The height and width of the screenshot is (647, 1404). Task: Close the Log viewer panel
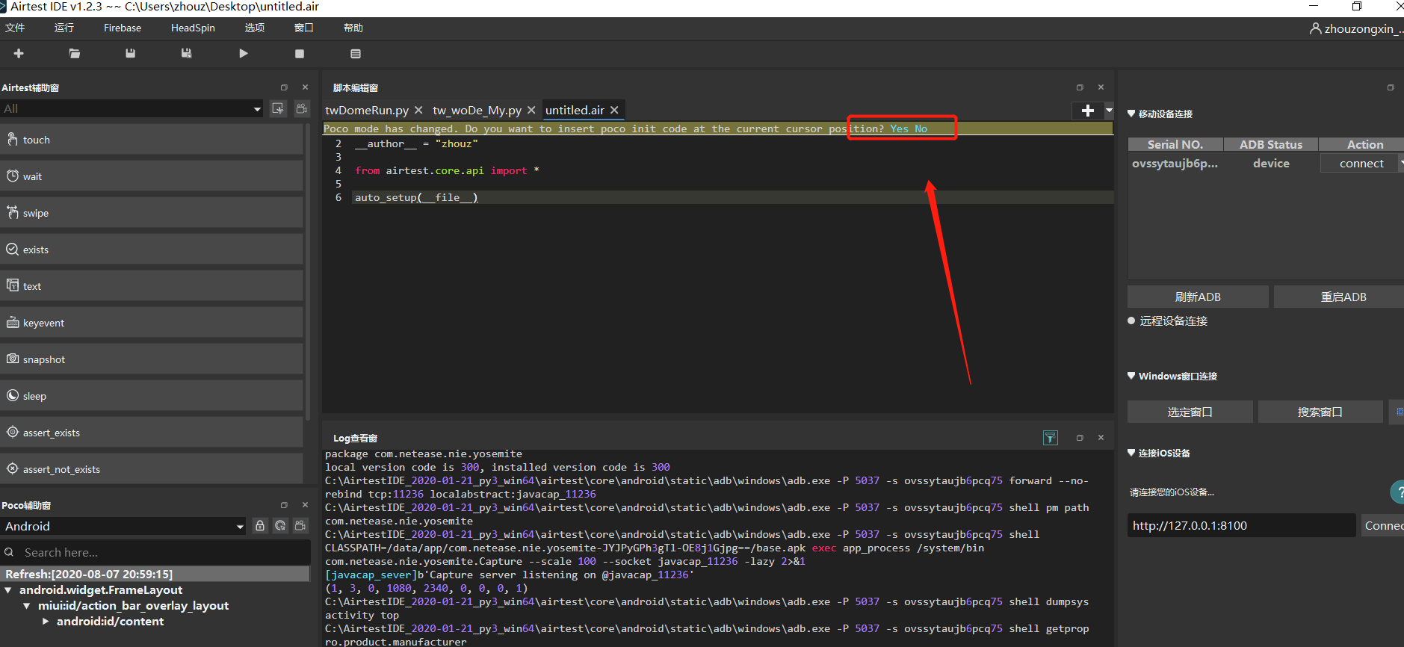(x=1101, y=438)
